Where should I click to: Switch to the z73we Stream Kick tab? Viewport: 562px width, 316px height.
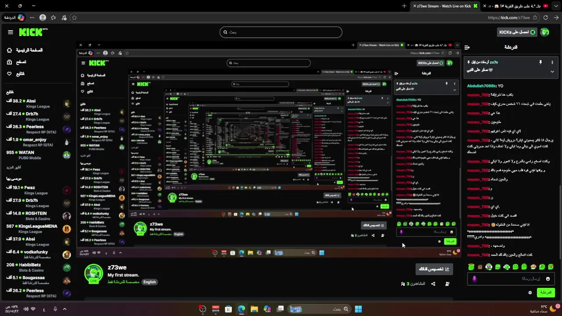pyautogui.click(x=445, y=6)
